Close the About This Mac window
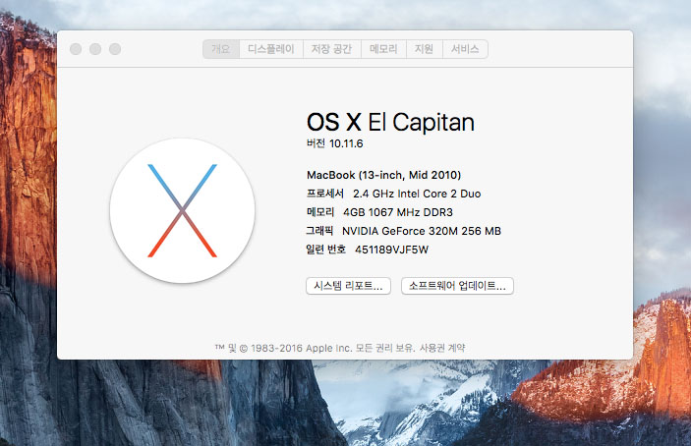The height and width of the screenshot is (446, 691). pos(75,49)
